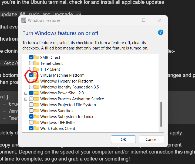
Task: Select the 'Windows Hypervisor Platform' label
Action: point(67,81)
